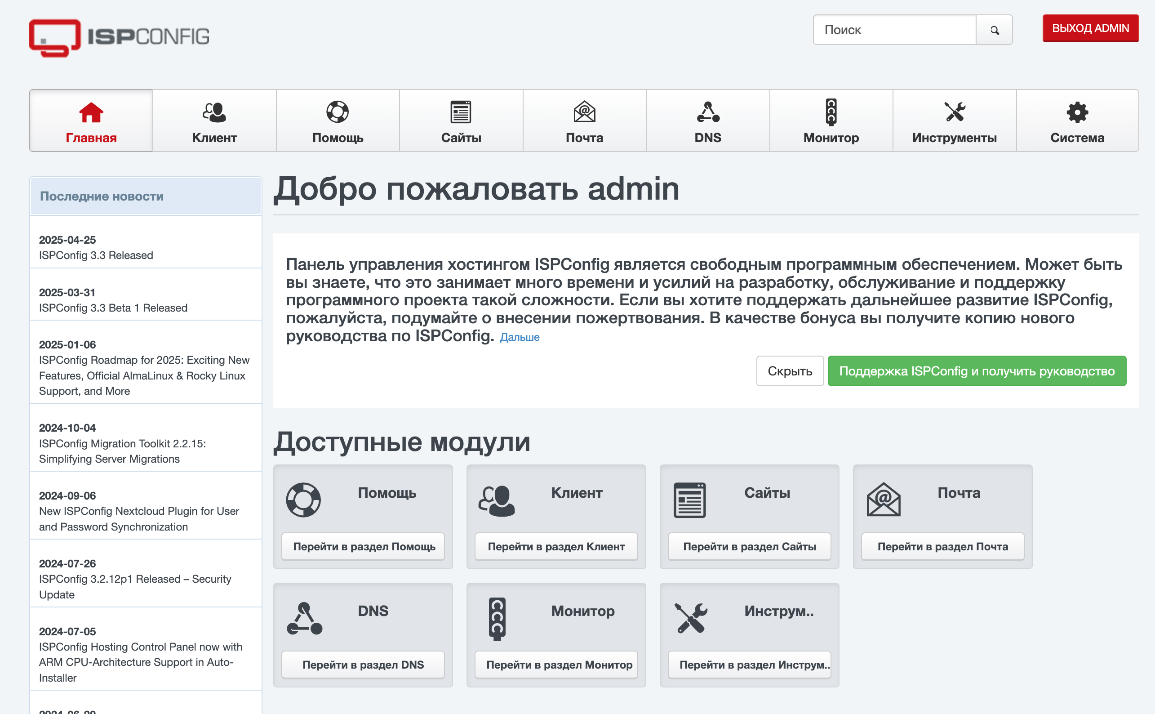
Task: Click the Почта envelope icon in navigation
Action: pyautogui.click(x=584, y=112)
